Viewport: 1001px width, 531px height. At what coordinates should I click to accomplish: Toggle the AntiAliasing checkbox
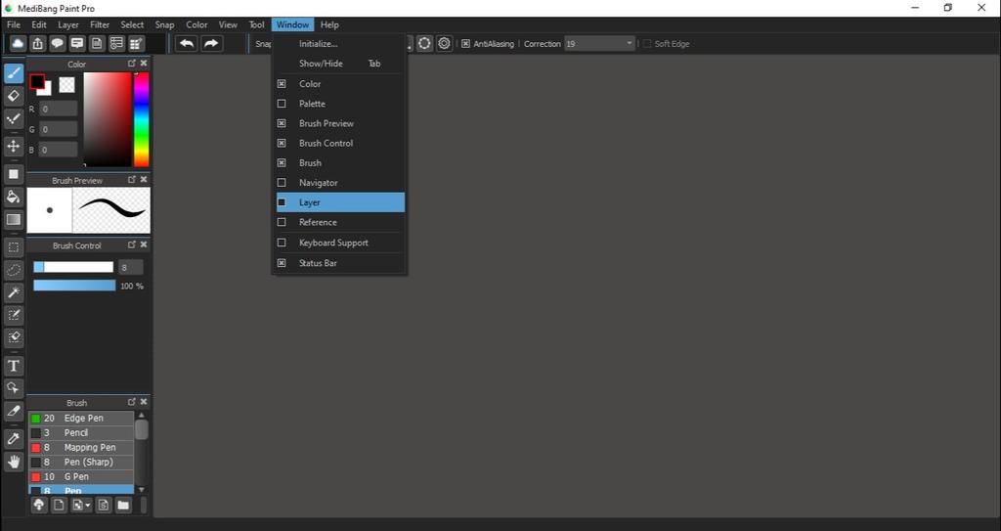click(466, 43)
